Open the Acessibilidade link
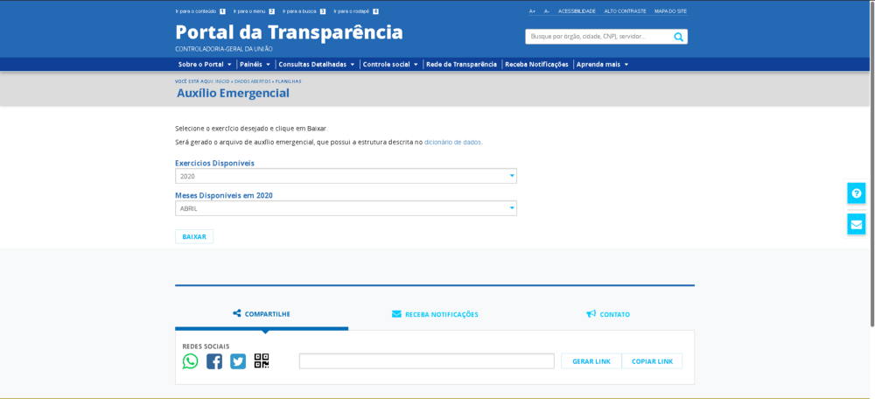 pyautogui.click(x=577, y=11)
